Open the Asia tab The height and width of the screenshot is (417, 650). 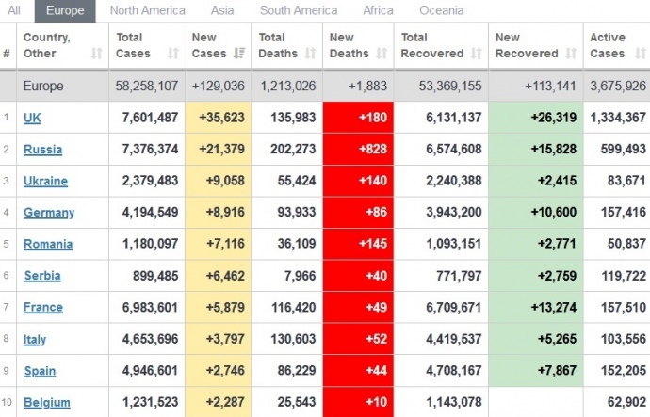pos(222,11)
